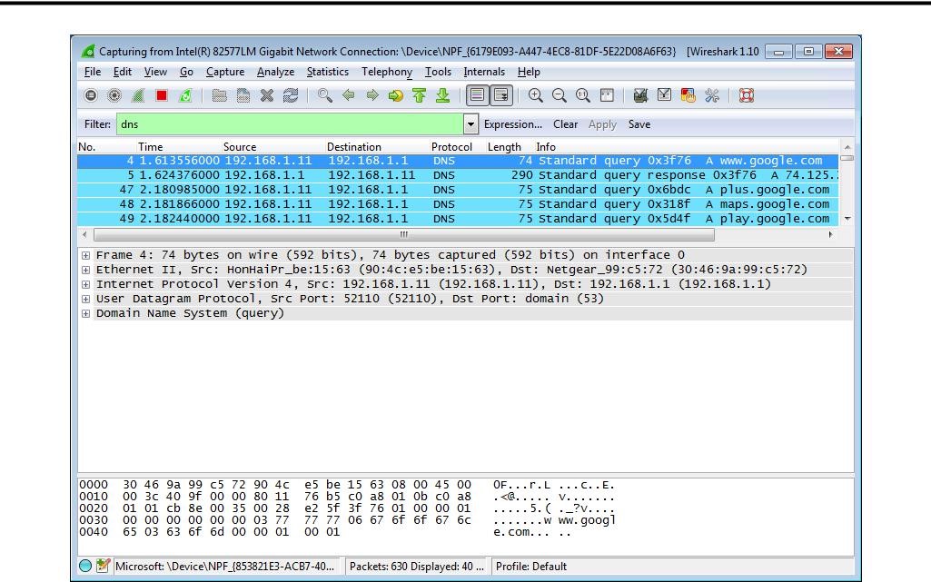Open the Telephony menu
Screen dimensions: 931x582
[x=387, y=72]
